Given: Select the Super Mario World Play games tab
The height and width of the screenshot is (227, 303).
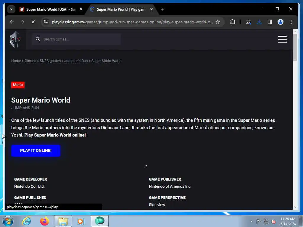Looking at the screenshot, I should tap(121, 9).
